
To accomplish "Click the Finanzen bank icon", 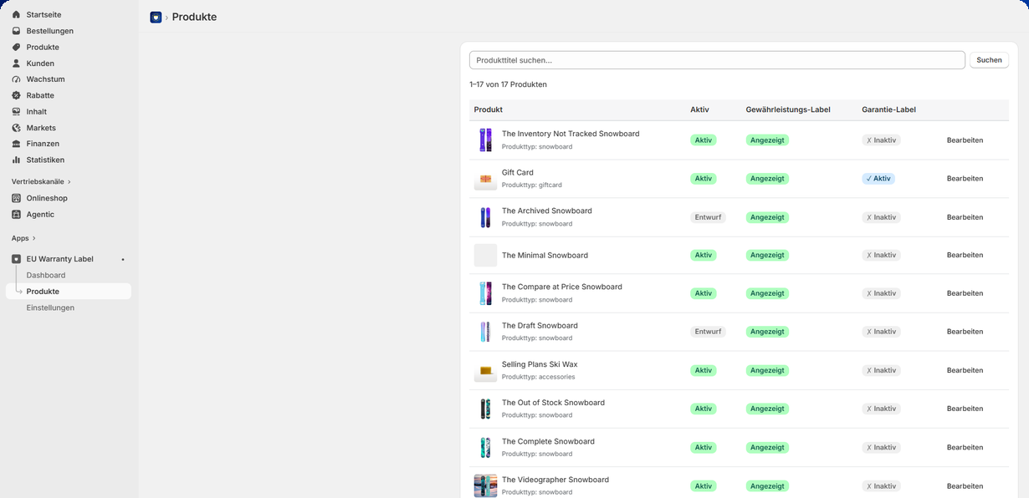I will 17,144.
